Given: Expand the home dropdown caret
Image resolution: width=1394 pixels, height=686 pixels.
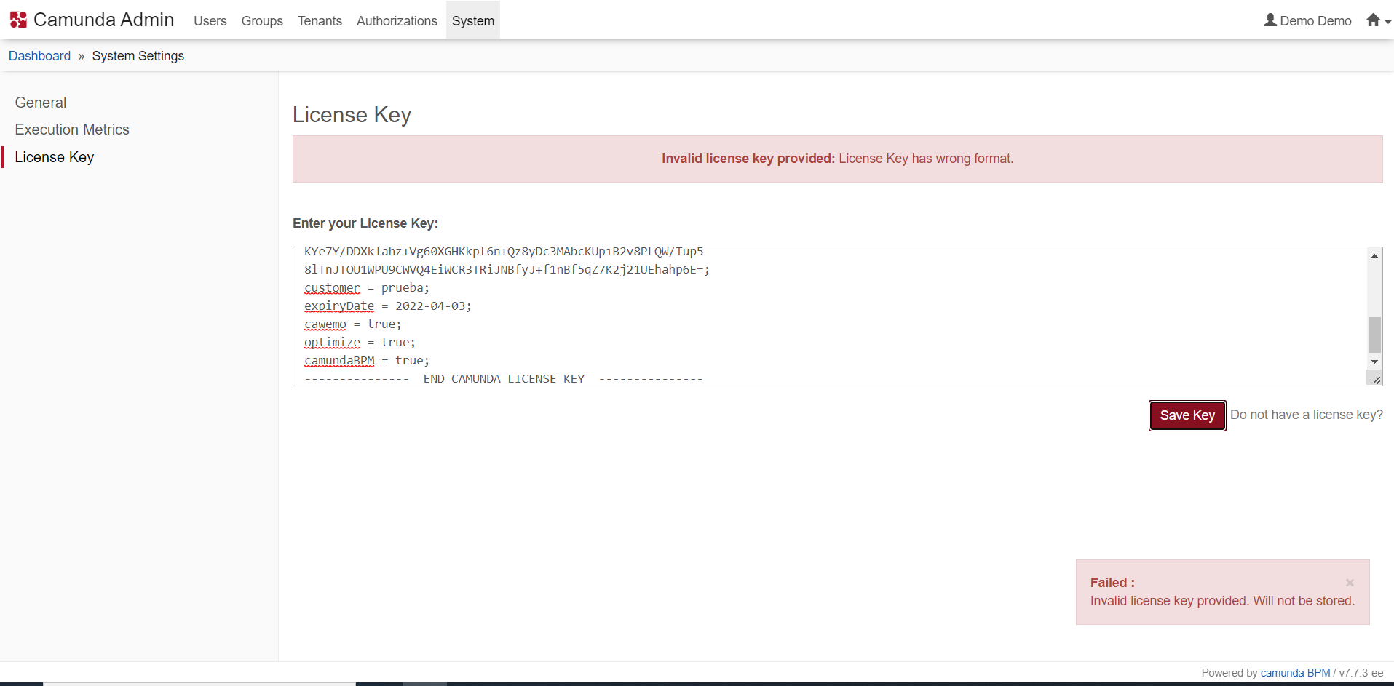Looking at the screenshot, I should [1387, 23].
